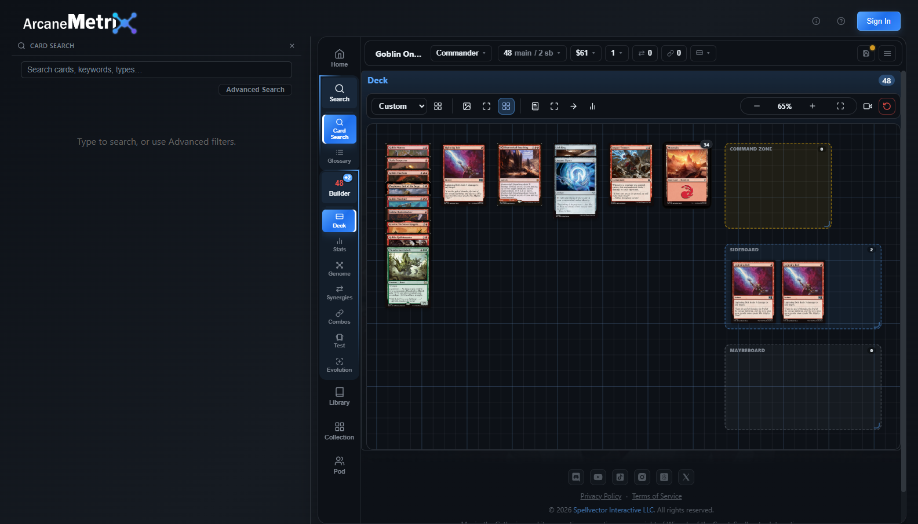Screen dimensions: 918x524
Task: Open the Collection section
Action: (x=339, y=431)
